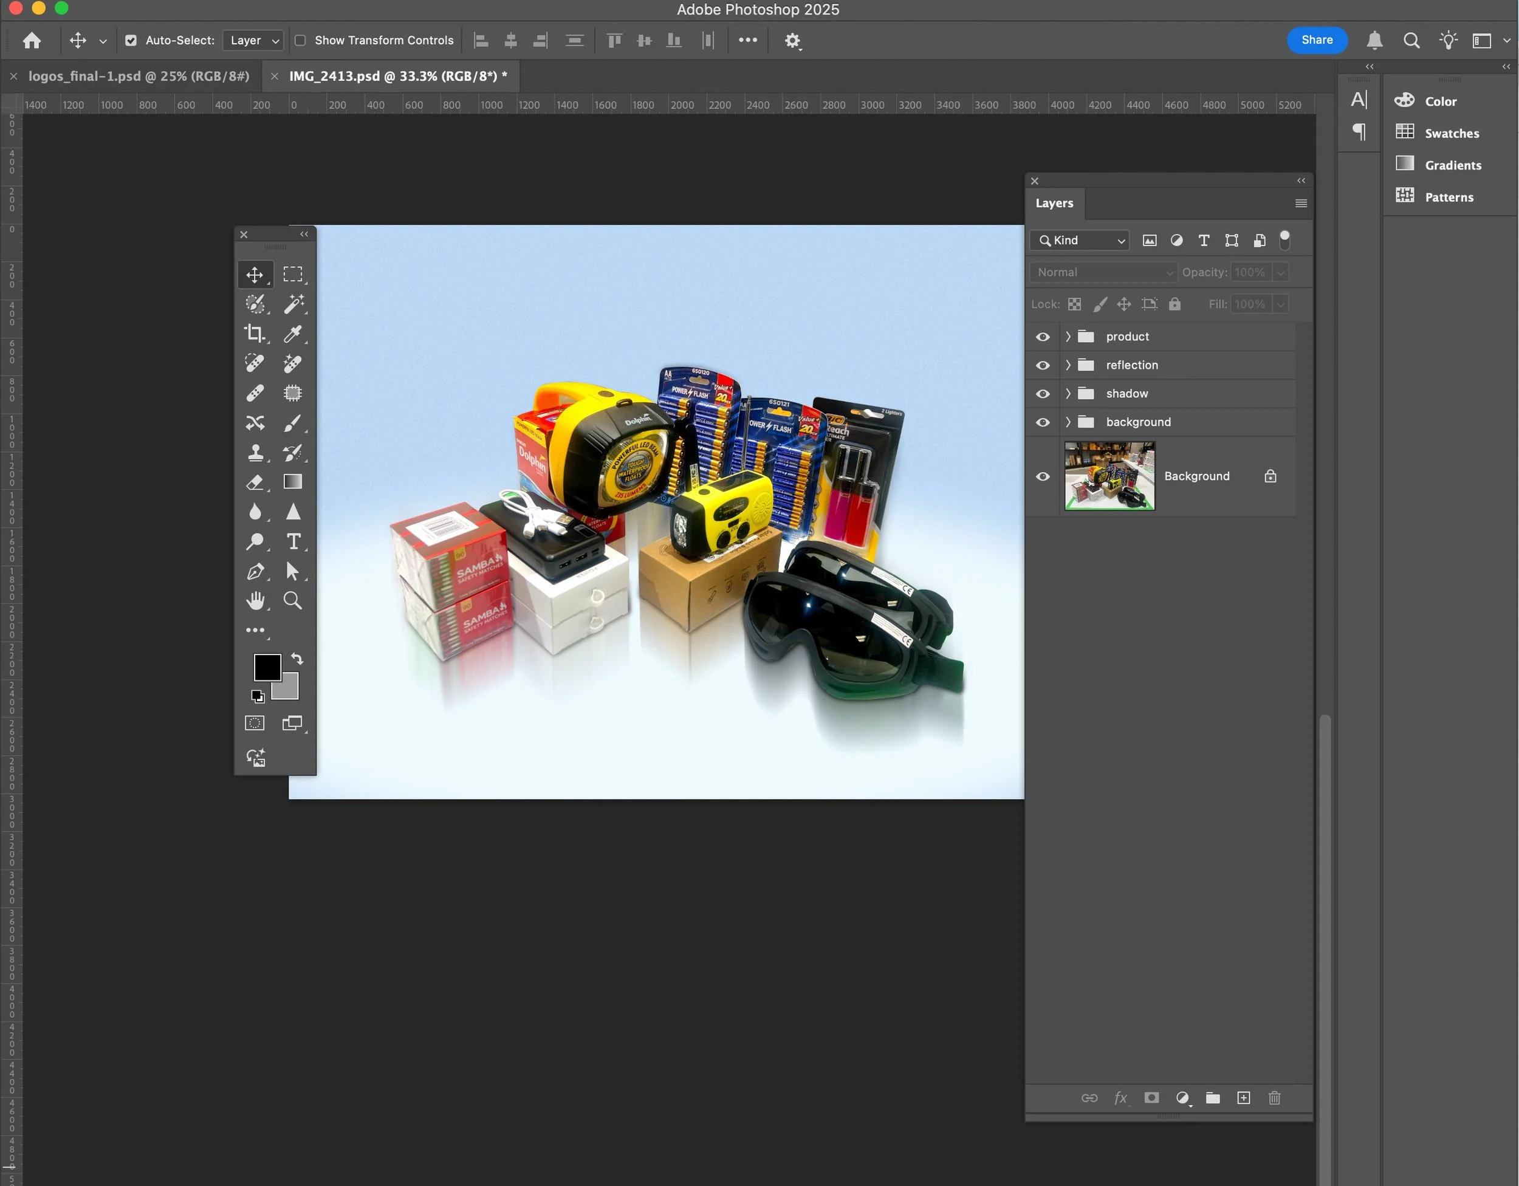1519x1186 pixels.
Task: Expand the shadow group
Action: pyautogui.click(x=1068, y=394)
